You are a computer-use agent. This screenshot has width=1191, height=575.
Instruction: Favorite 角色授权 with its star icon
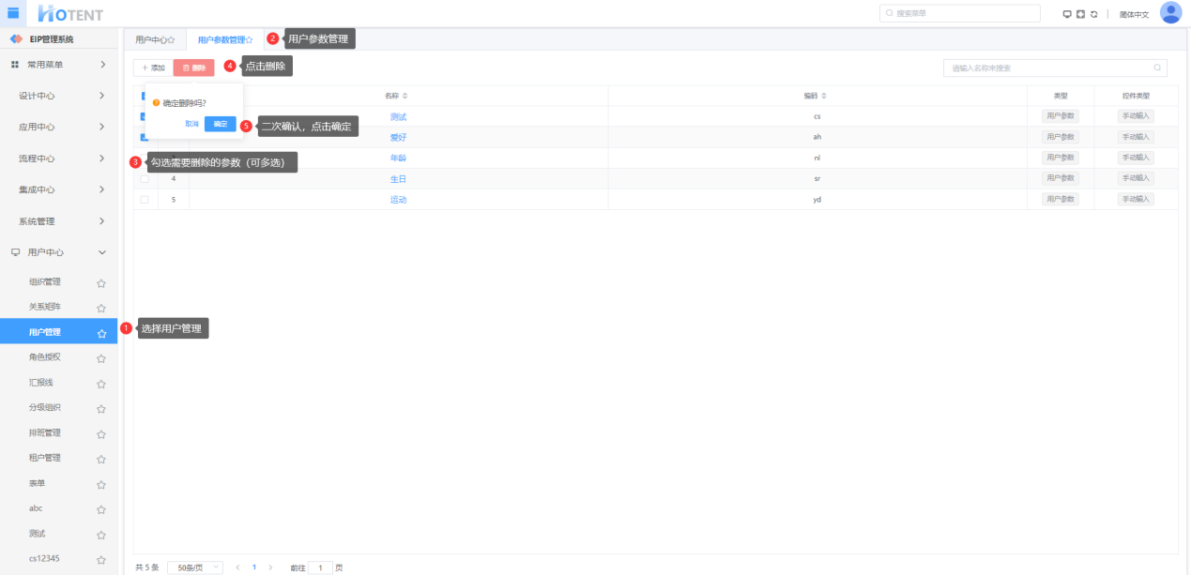click(x=101, y=358)
